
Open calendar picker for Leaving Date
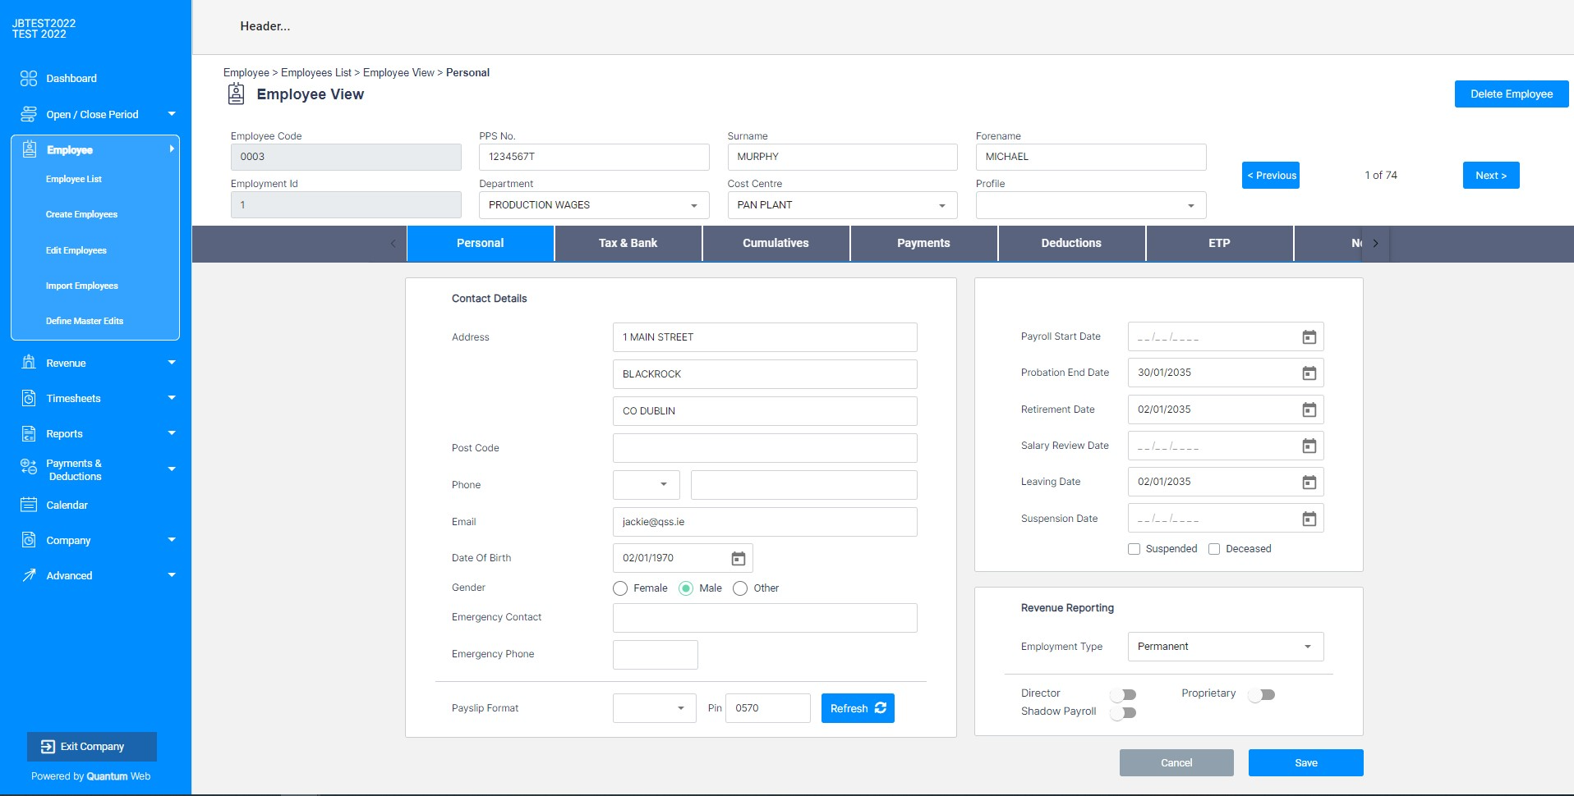pyautogui.click(x=1309, y=483)
